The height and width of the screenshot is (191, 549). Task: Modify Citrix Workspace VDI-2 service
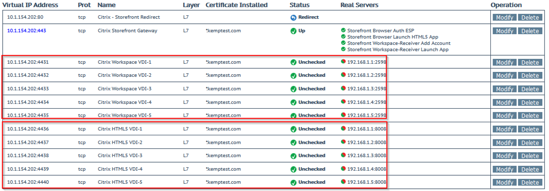pyautogui.click(x=504, y=76)
